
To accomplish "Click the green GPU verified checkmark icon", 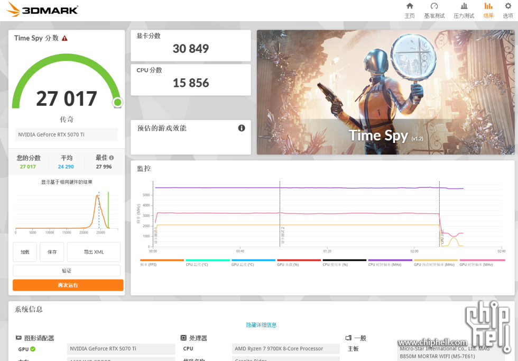I will click(x=33, y=349).
